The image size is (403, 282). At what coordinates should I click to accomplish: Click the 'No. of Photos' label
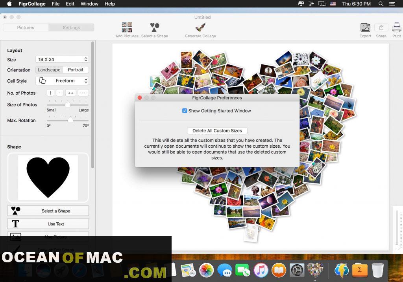click(x=21, y=93)
